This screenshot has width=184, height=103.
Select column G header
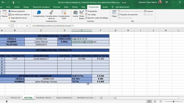pyautogui.click(x=116, y=30)
